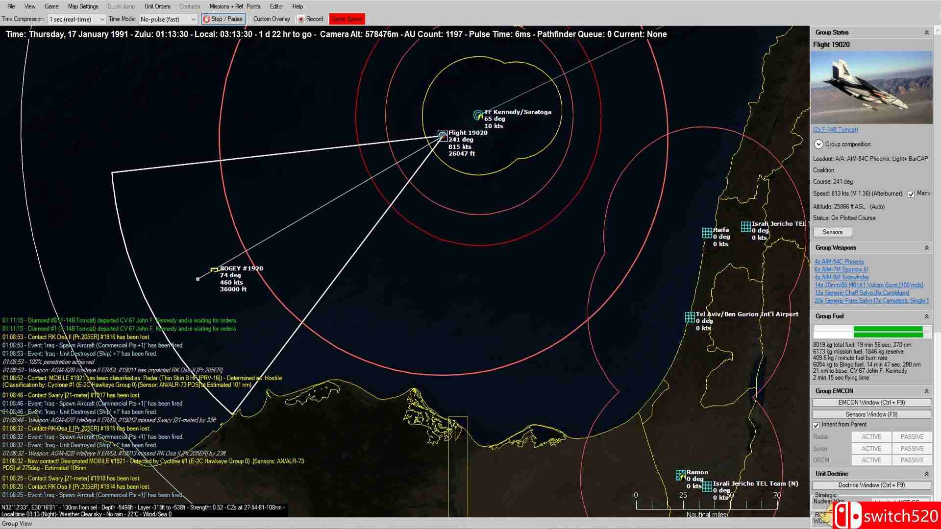Screen dimensions: 941x529
Task: Uncheck Inherit from Parent EMCON checkbox
Action: (x=816, y=425)
